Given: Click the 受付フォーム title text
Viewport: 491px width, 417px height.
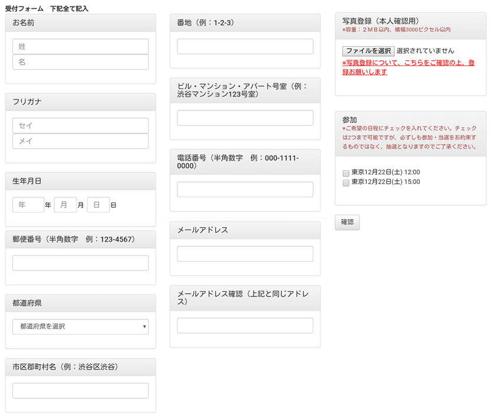Looking at the screenshot, I should point(24,8).
